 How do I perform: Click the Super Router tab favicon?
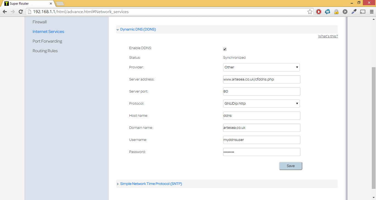coord(6,4)
